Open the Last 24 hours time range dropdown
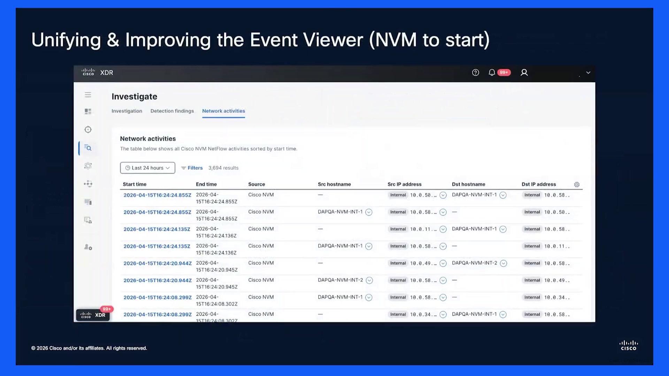669x376 pixels. [x=147, y=168]
